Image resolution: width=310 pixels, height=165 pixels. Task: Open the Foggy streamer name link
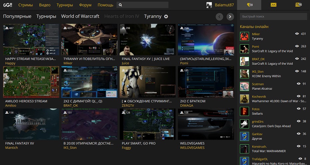[126, 148]
